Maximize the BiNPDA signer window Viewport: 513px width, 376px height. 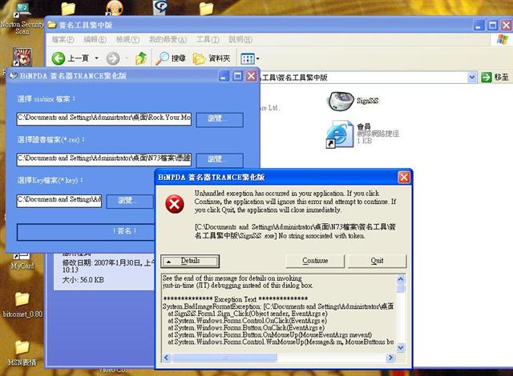(238, 76)
